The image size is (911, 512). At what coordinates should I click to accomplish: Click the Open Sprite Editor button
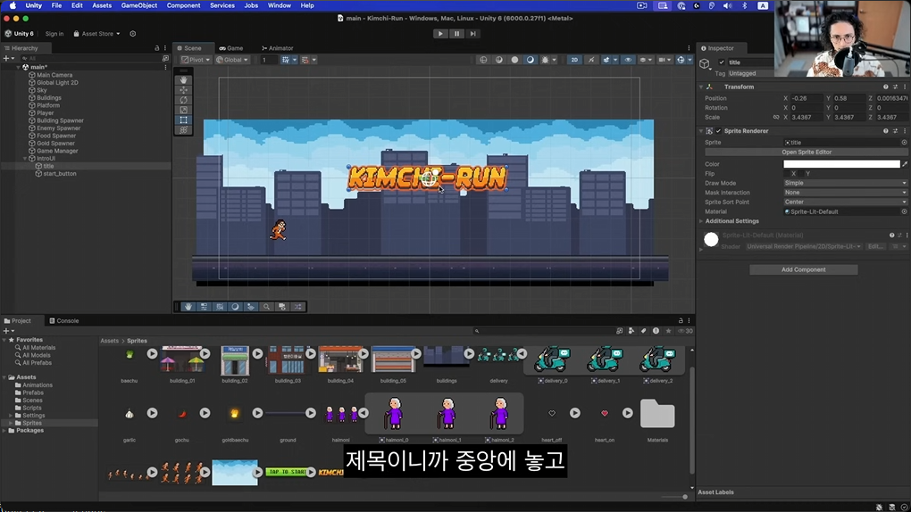[x=806, y=153]
